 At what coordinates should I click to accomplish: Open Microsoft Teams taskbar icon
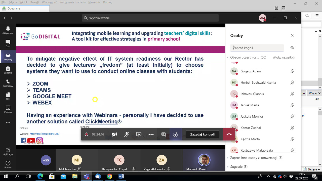[x=86, y=176]
